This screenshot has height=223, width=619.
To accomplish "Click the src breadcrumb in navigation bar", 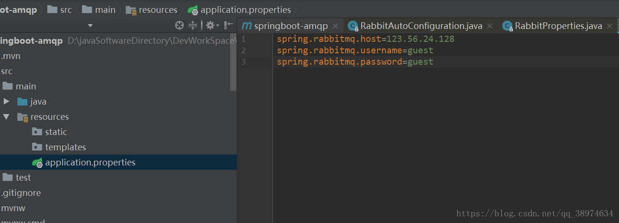I will tap(66, 10).
